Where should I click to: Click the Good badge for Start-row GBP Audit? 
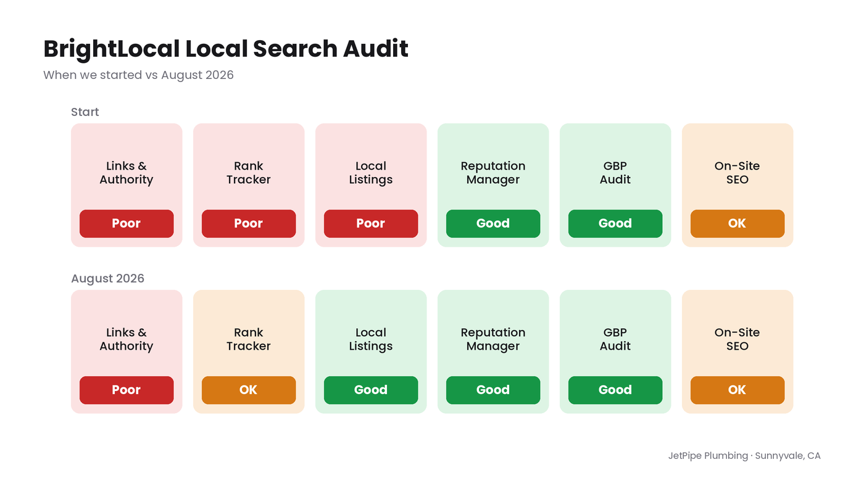[615, 223]
